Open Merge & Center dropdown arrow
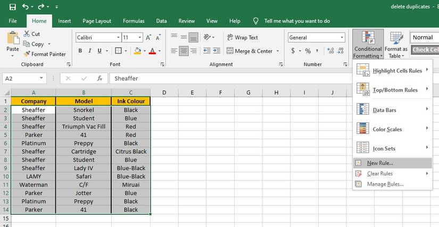The height and width of the screenshot is (227, 439). [278, 51]
